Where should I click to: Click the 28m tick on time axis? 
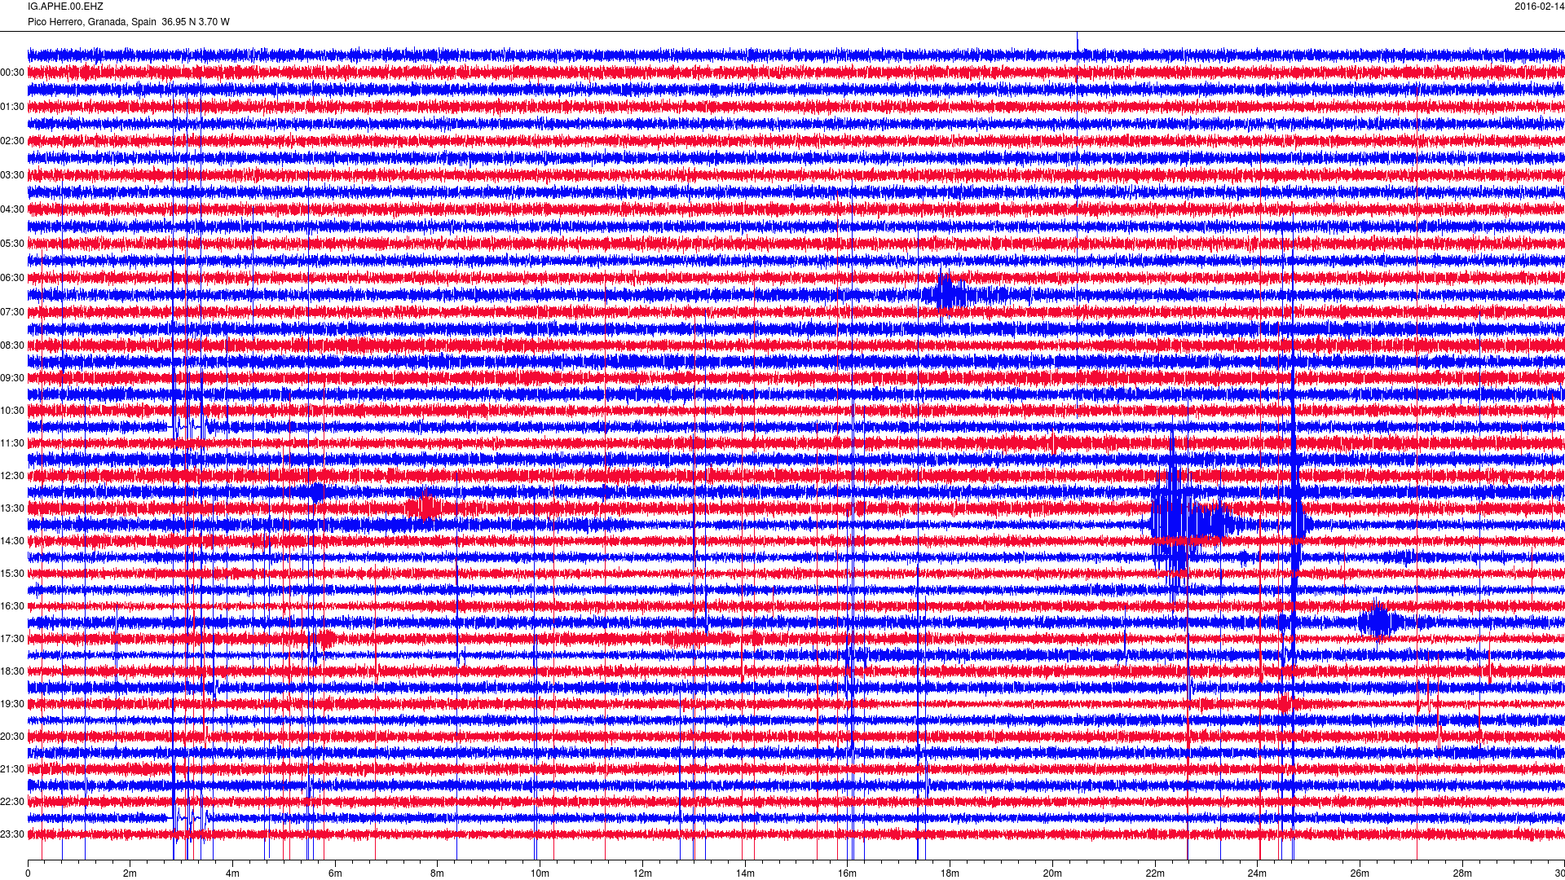tap(1462, 873)
